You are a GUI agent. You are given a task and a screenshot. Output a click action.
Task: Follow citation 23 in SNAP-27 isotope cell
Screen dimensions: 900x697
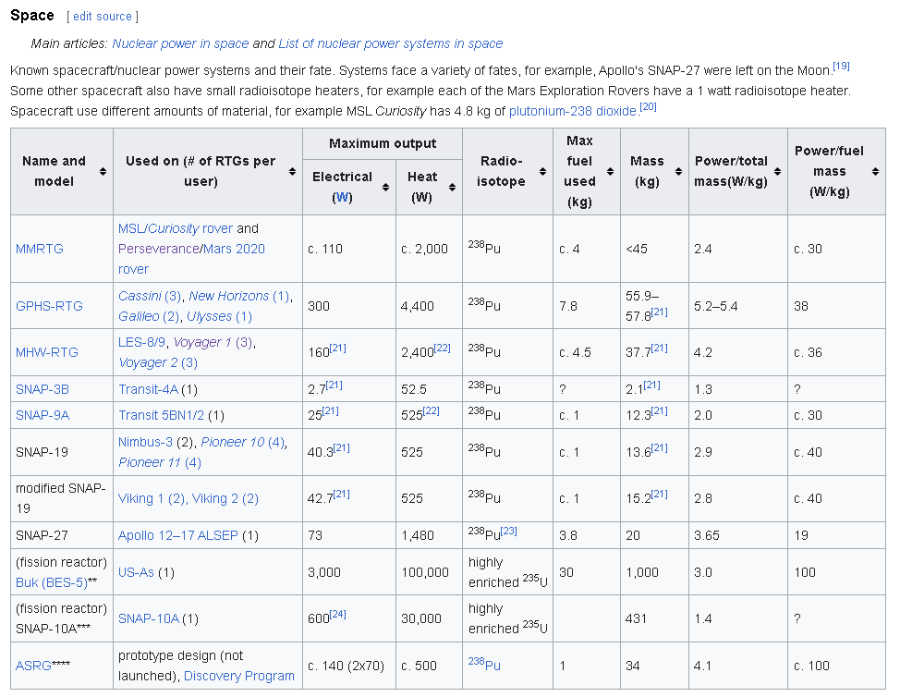[x=508, y=532]
